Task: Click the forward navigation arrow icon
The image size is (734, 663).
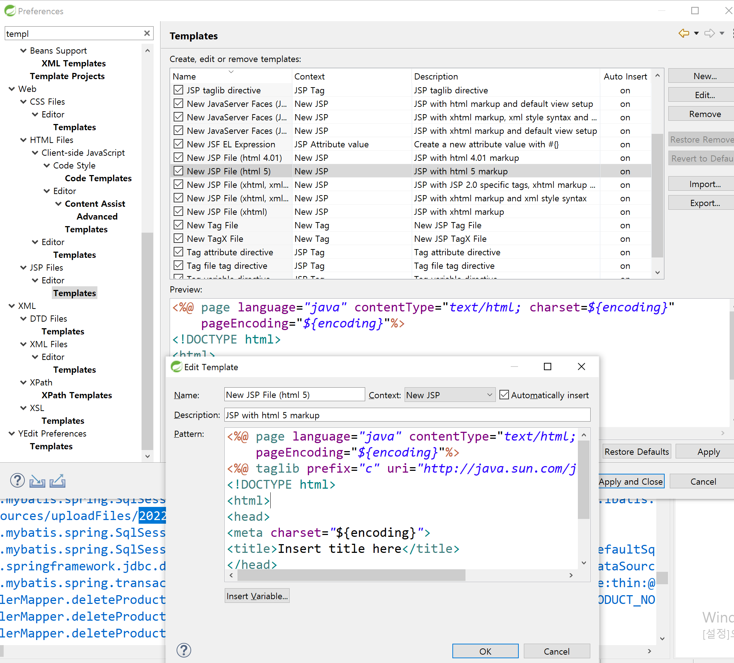Action: [710, 34]
